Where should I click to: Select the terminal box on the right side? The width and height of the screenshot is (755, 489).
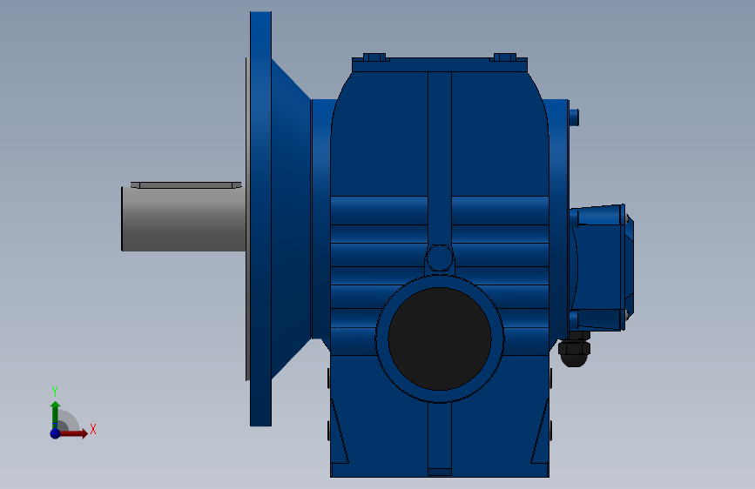point(602,268)
